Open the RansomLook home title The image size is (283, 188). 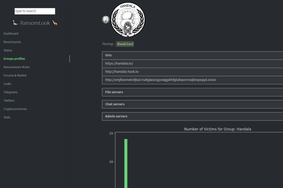35,23
